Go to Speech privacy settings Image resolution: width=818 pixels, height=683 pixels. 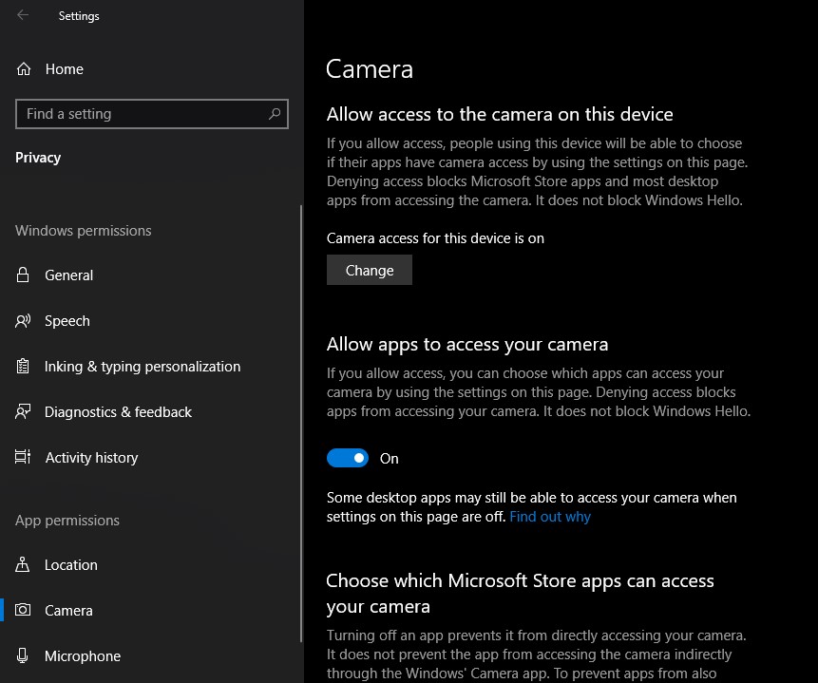[x=150, y=320]
